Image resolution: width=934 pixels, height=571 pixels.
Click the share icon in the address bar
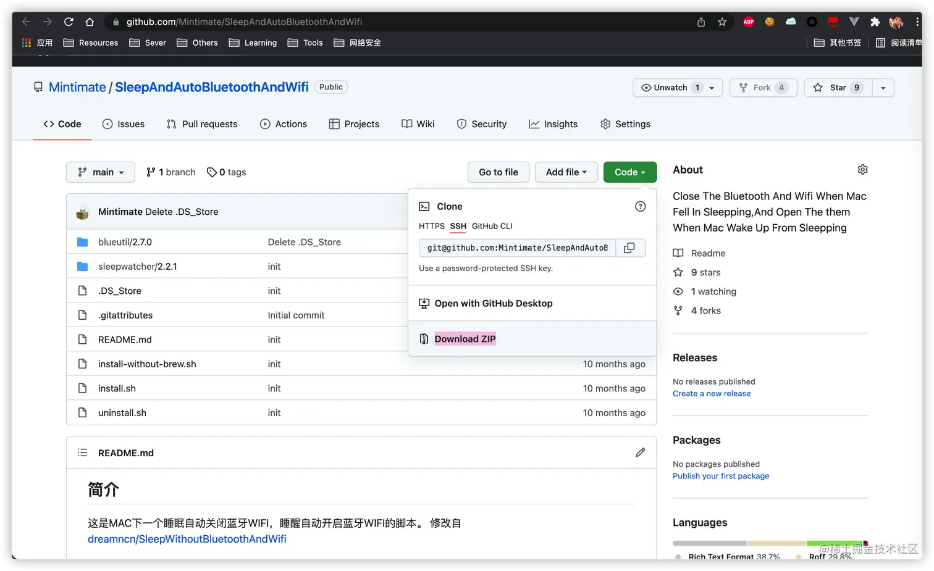pos(701,22)
